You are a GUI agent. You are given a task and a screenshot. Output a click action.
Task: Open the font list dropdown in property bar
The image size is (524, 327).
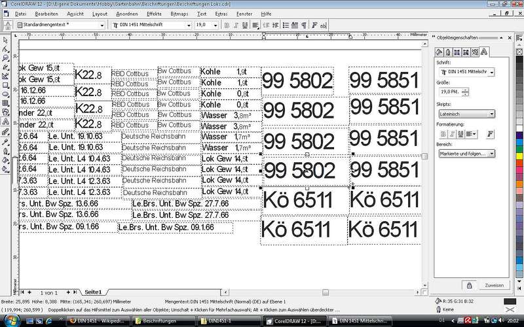point(189,25)
